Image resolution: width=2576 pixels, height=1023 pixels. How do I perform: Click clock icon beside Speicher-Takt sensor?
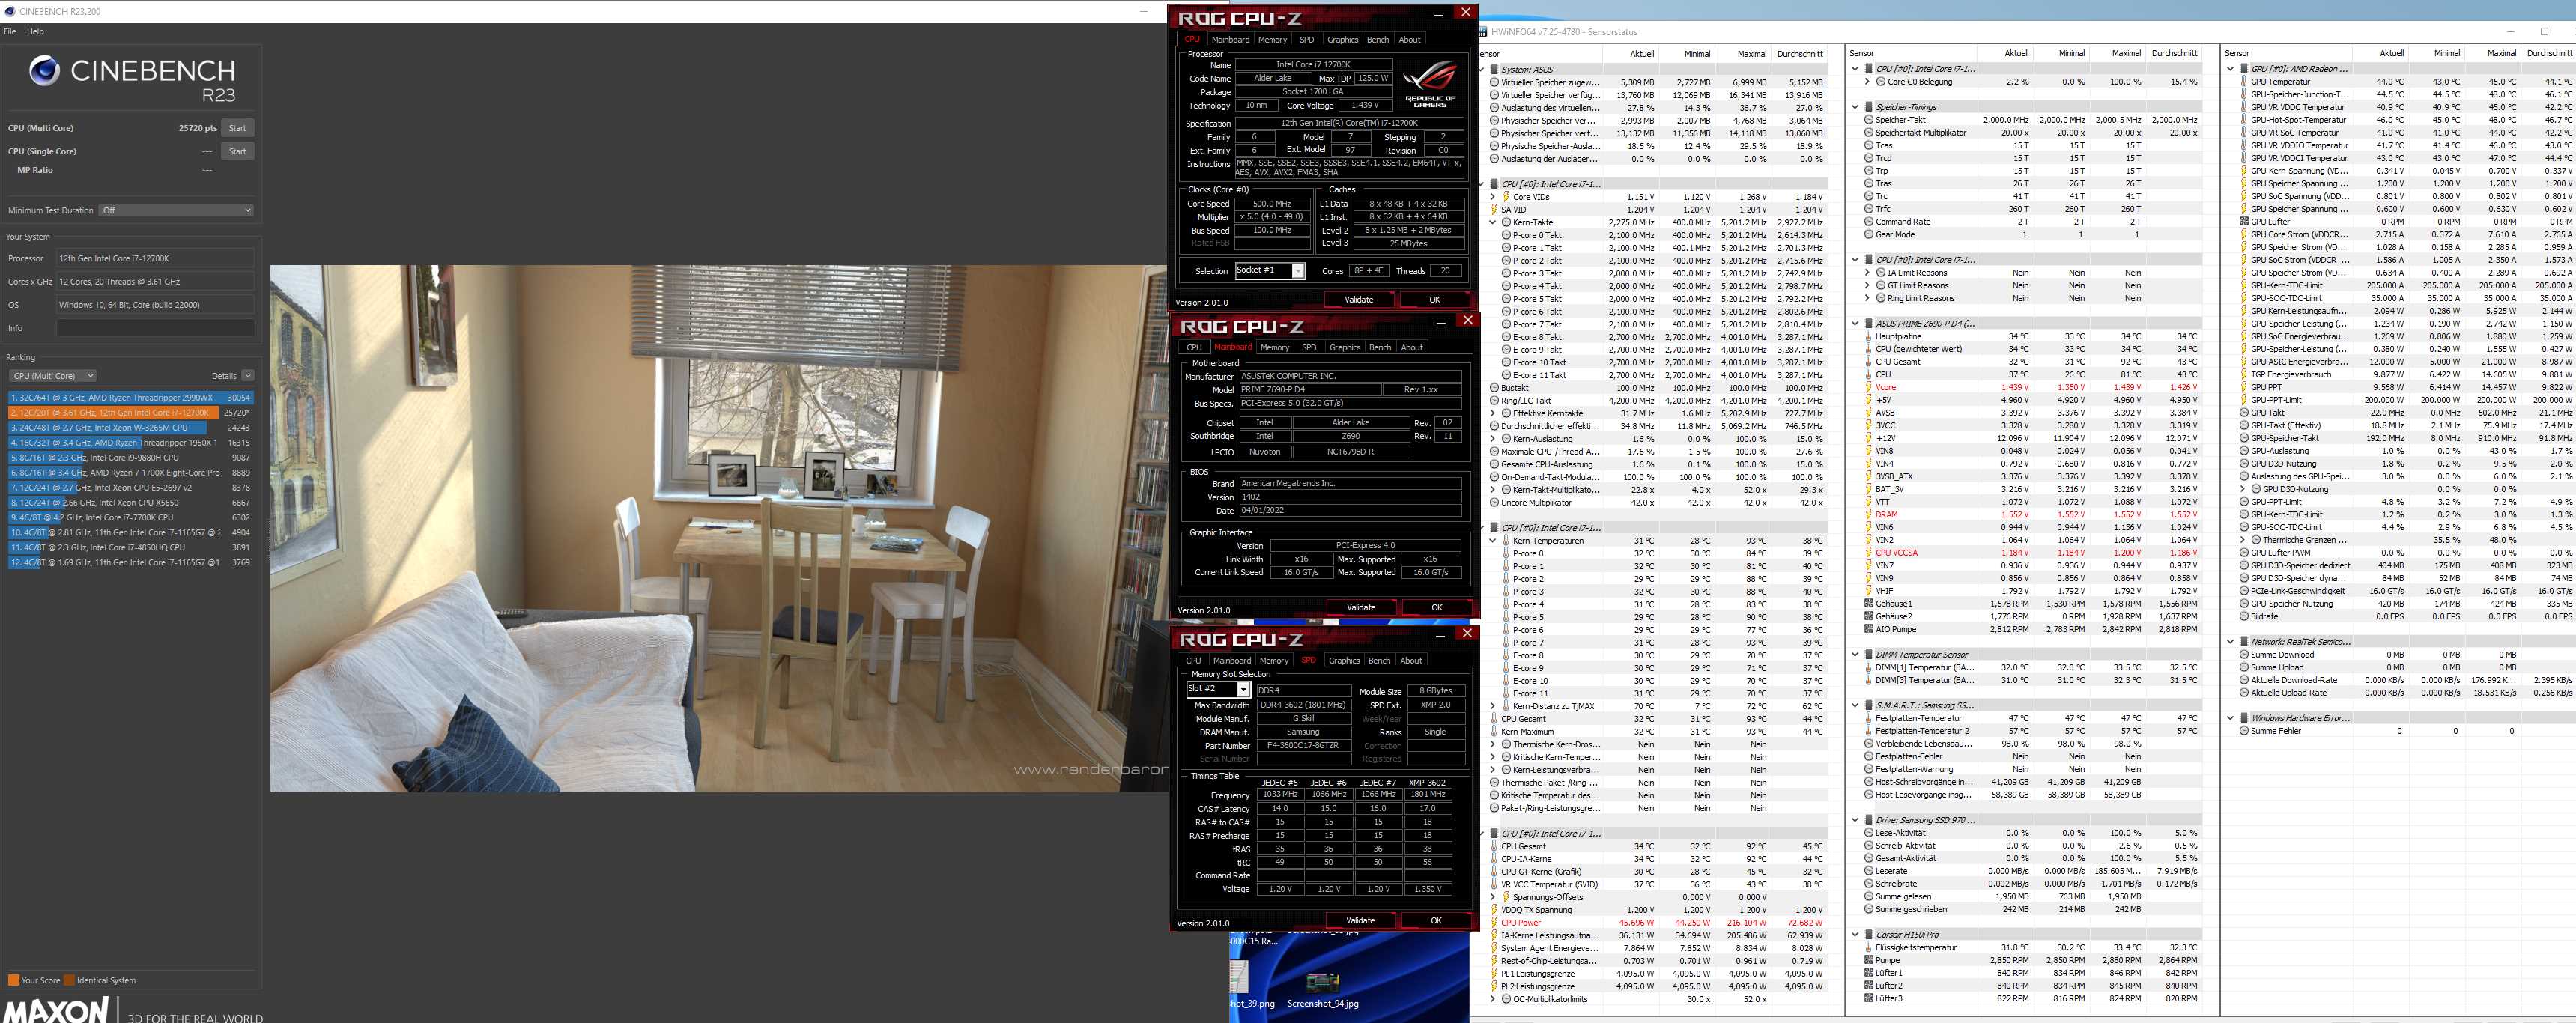(1868, 120)
